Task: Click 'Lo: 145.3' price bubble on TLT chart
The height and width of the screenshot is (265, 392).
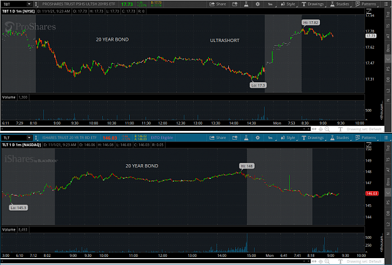Action: 18,208
